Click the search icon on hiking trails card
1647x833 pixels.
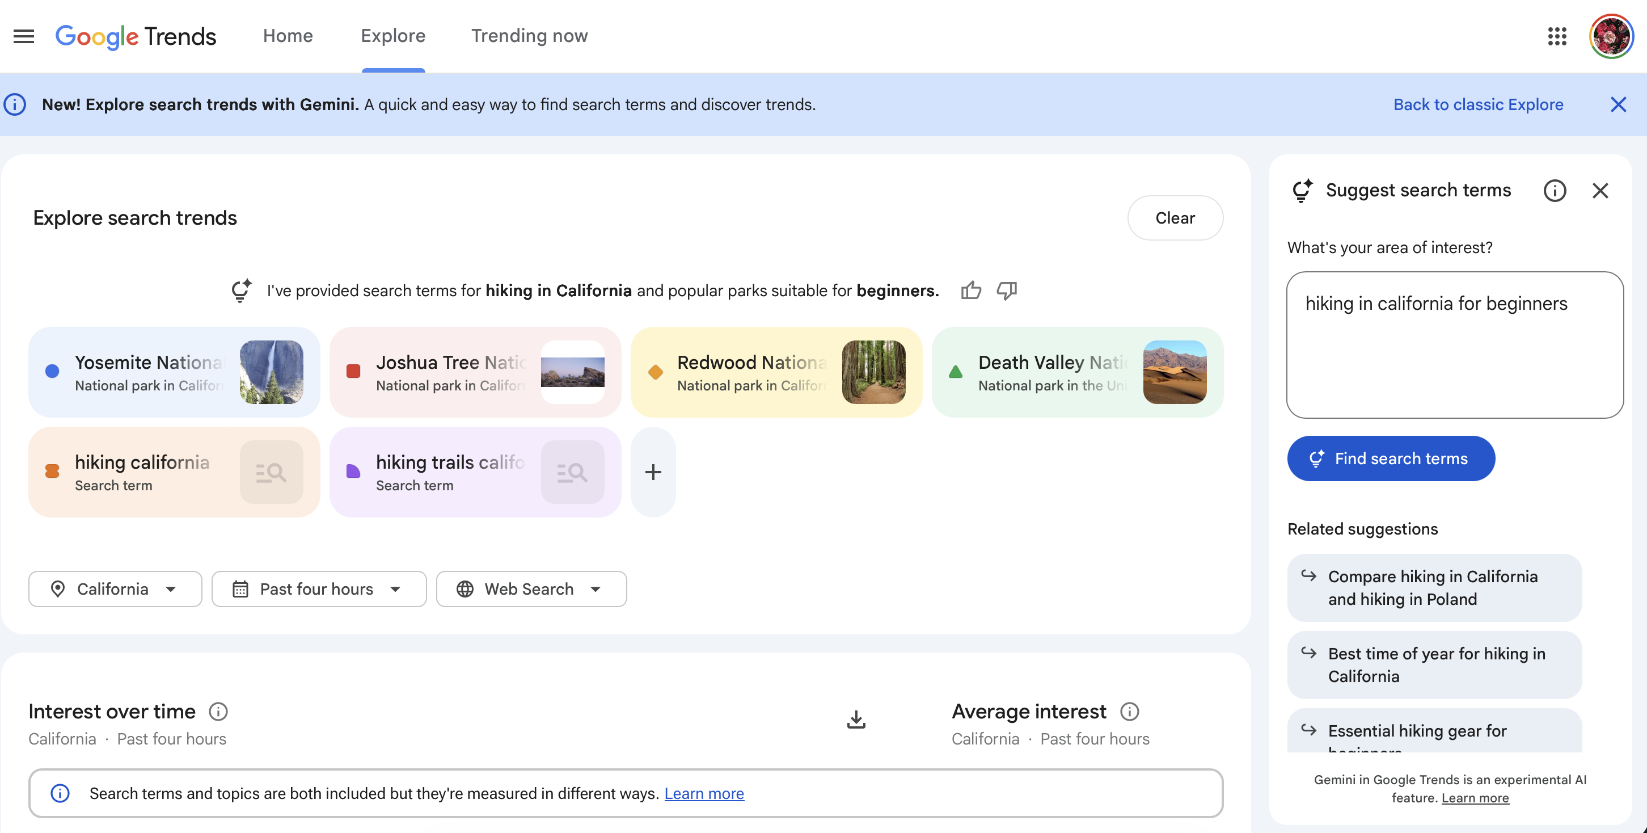[x=572, y=472]
